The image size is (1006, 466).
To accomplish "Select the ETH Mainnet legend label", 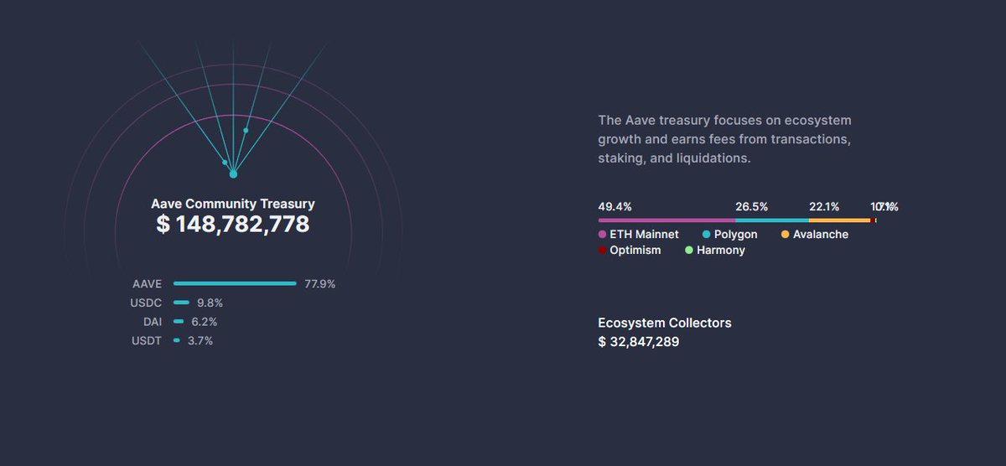I will 645,235.
